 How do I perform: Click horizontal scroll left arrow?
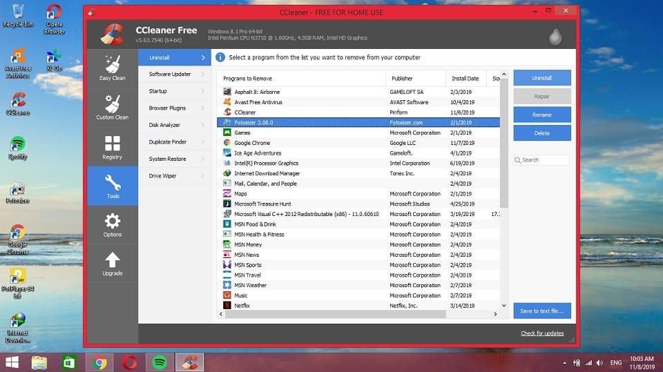pyautogui.click(x=221, y=314)
